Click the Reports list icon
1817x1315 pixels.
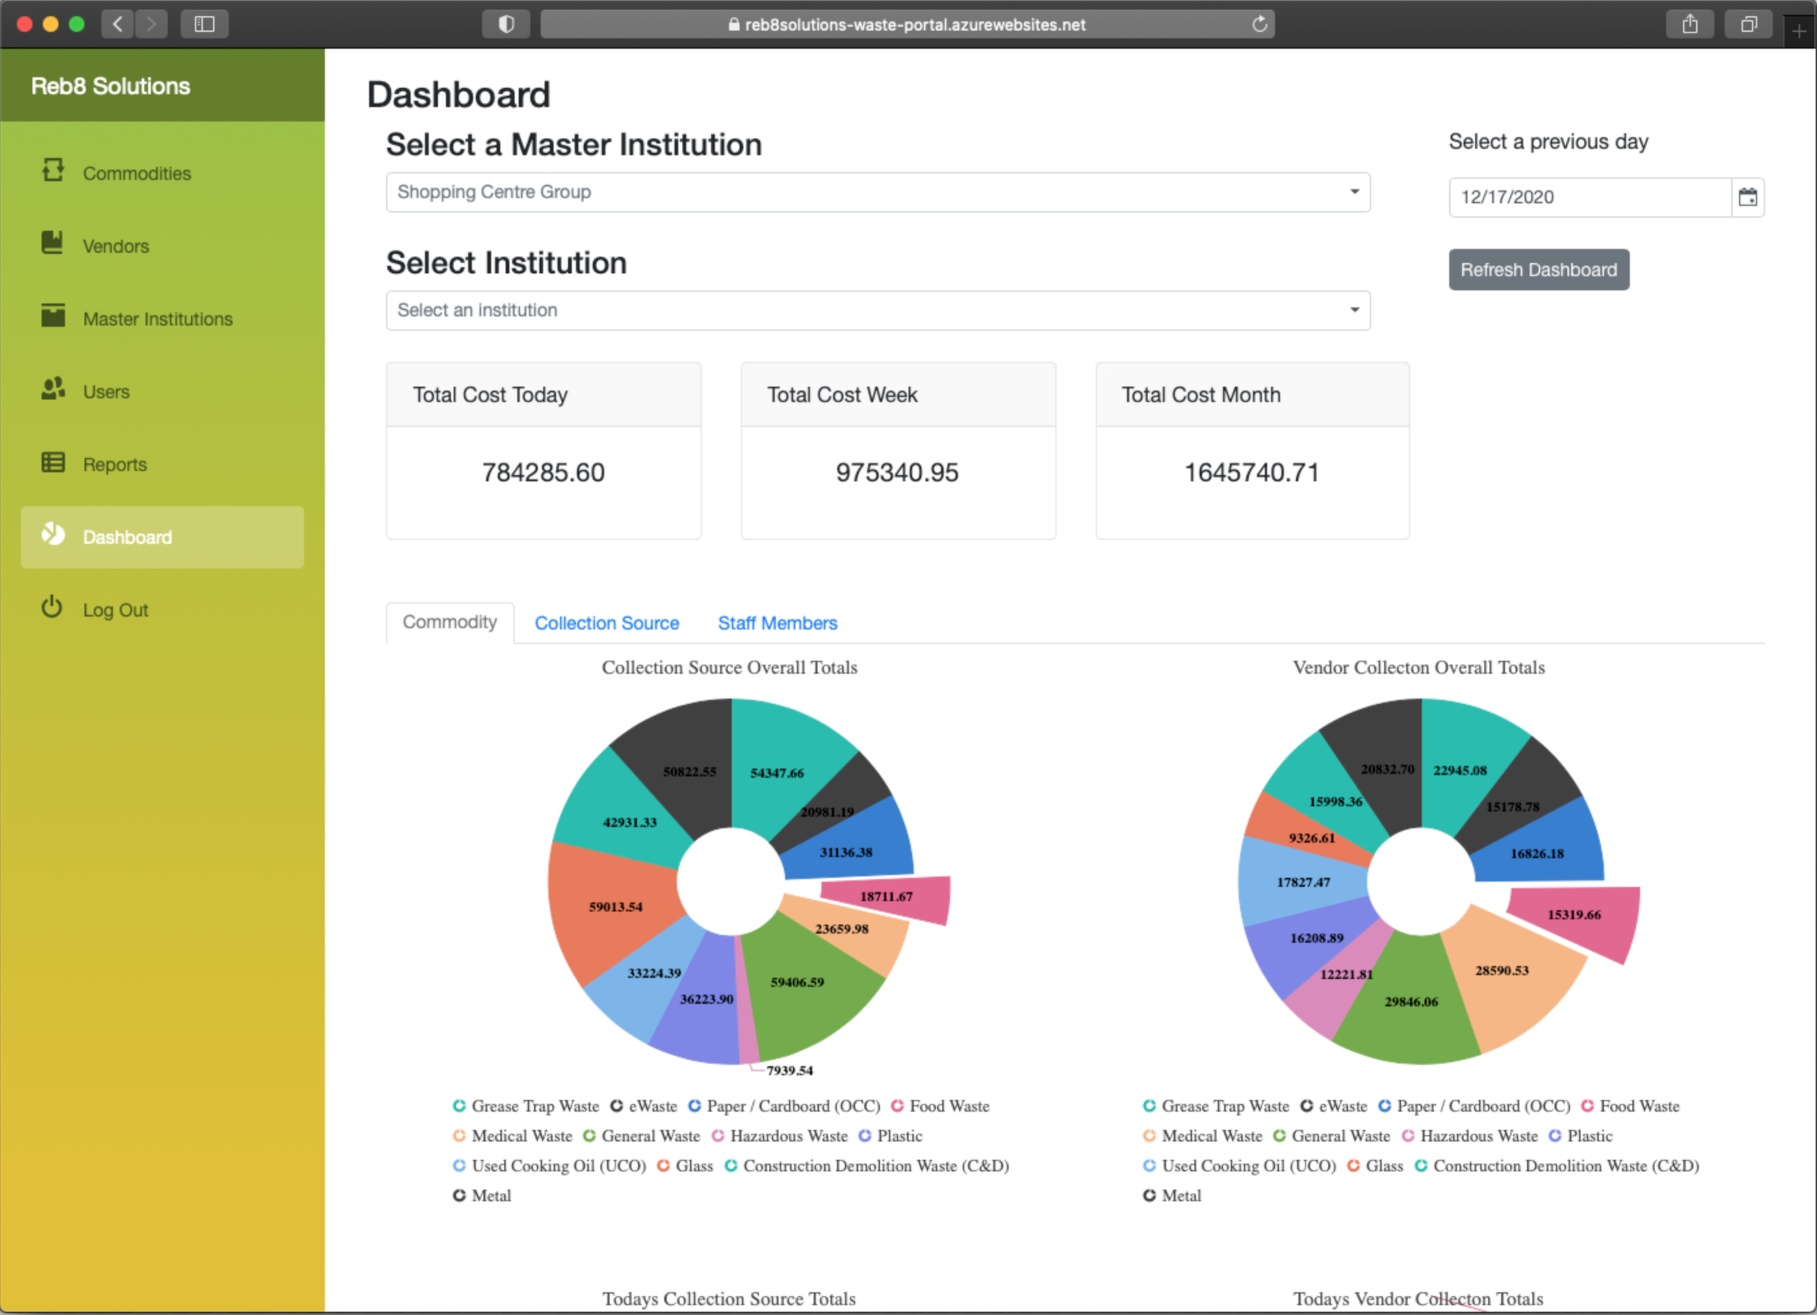point(53,462)
